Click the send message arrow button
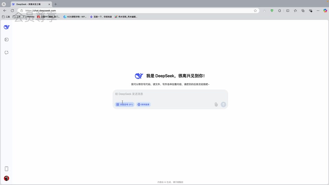 223,104
